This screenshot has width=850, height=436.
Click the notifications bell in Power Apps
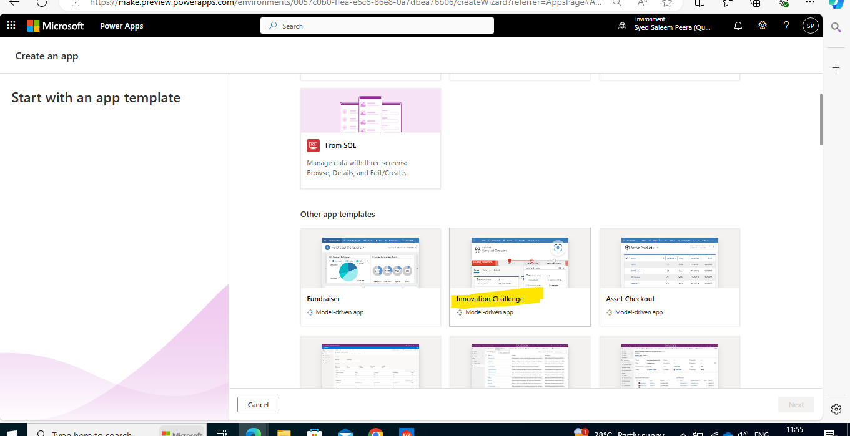[738, 26]
